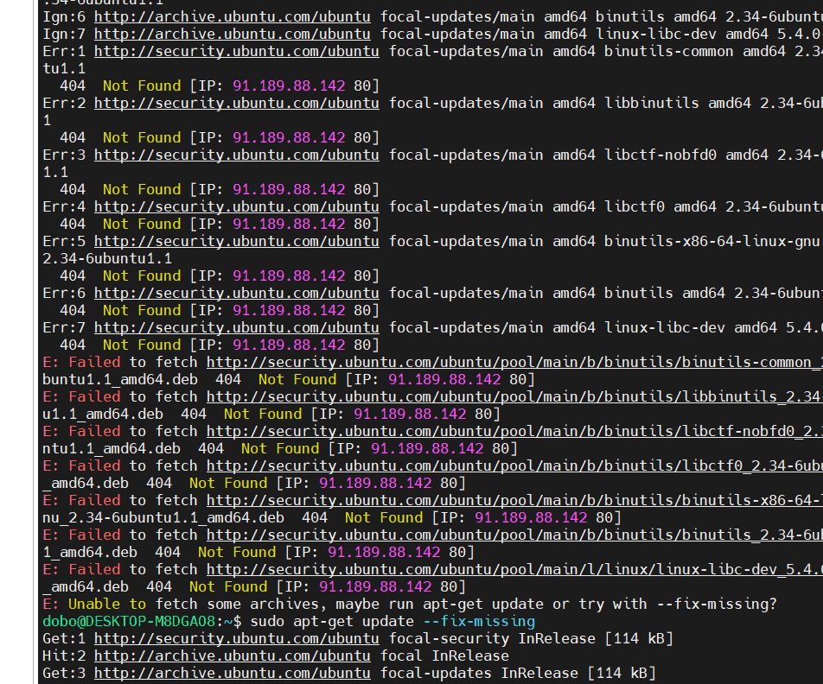This screenshot has width=823, height=684.
Task: Click '[114 kB]' on the Get:1 line
Action: click(639, 639)
